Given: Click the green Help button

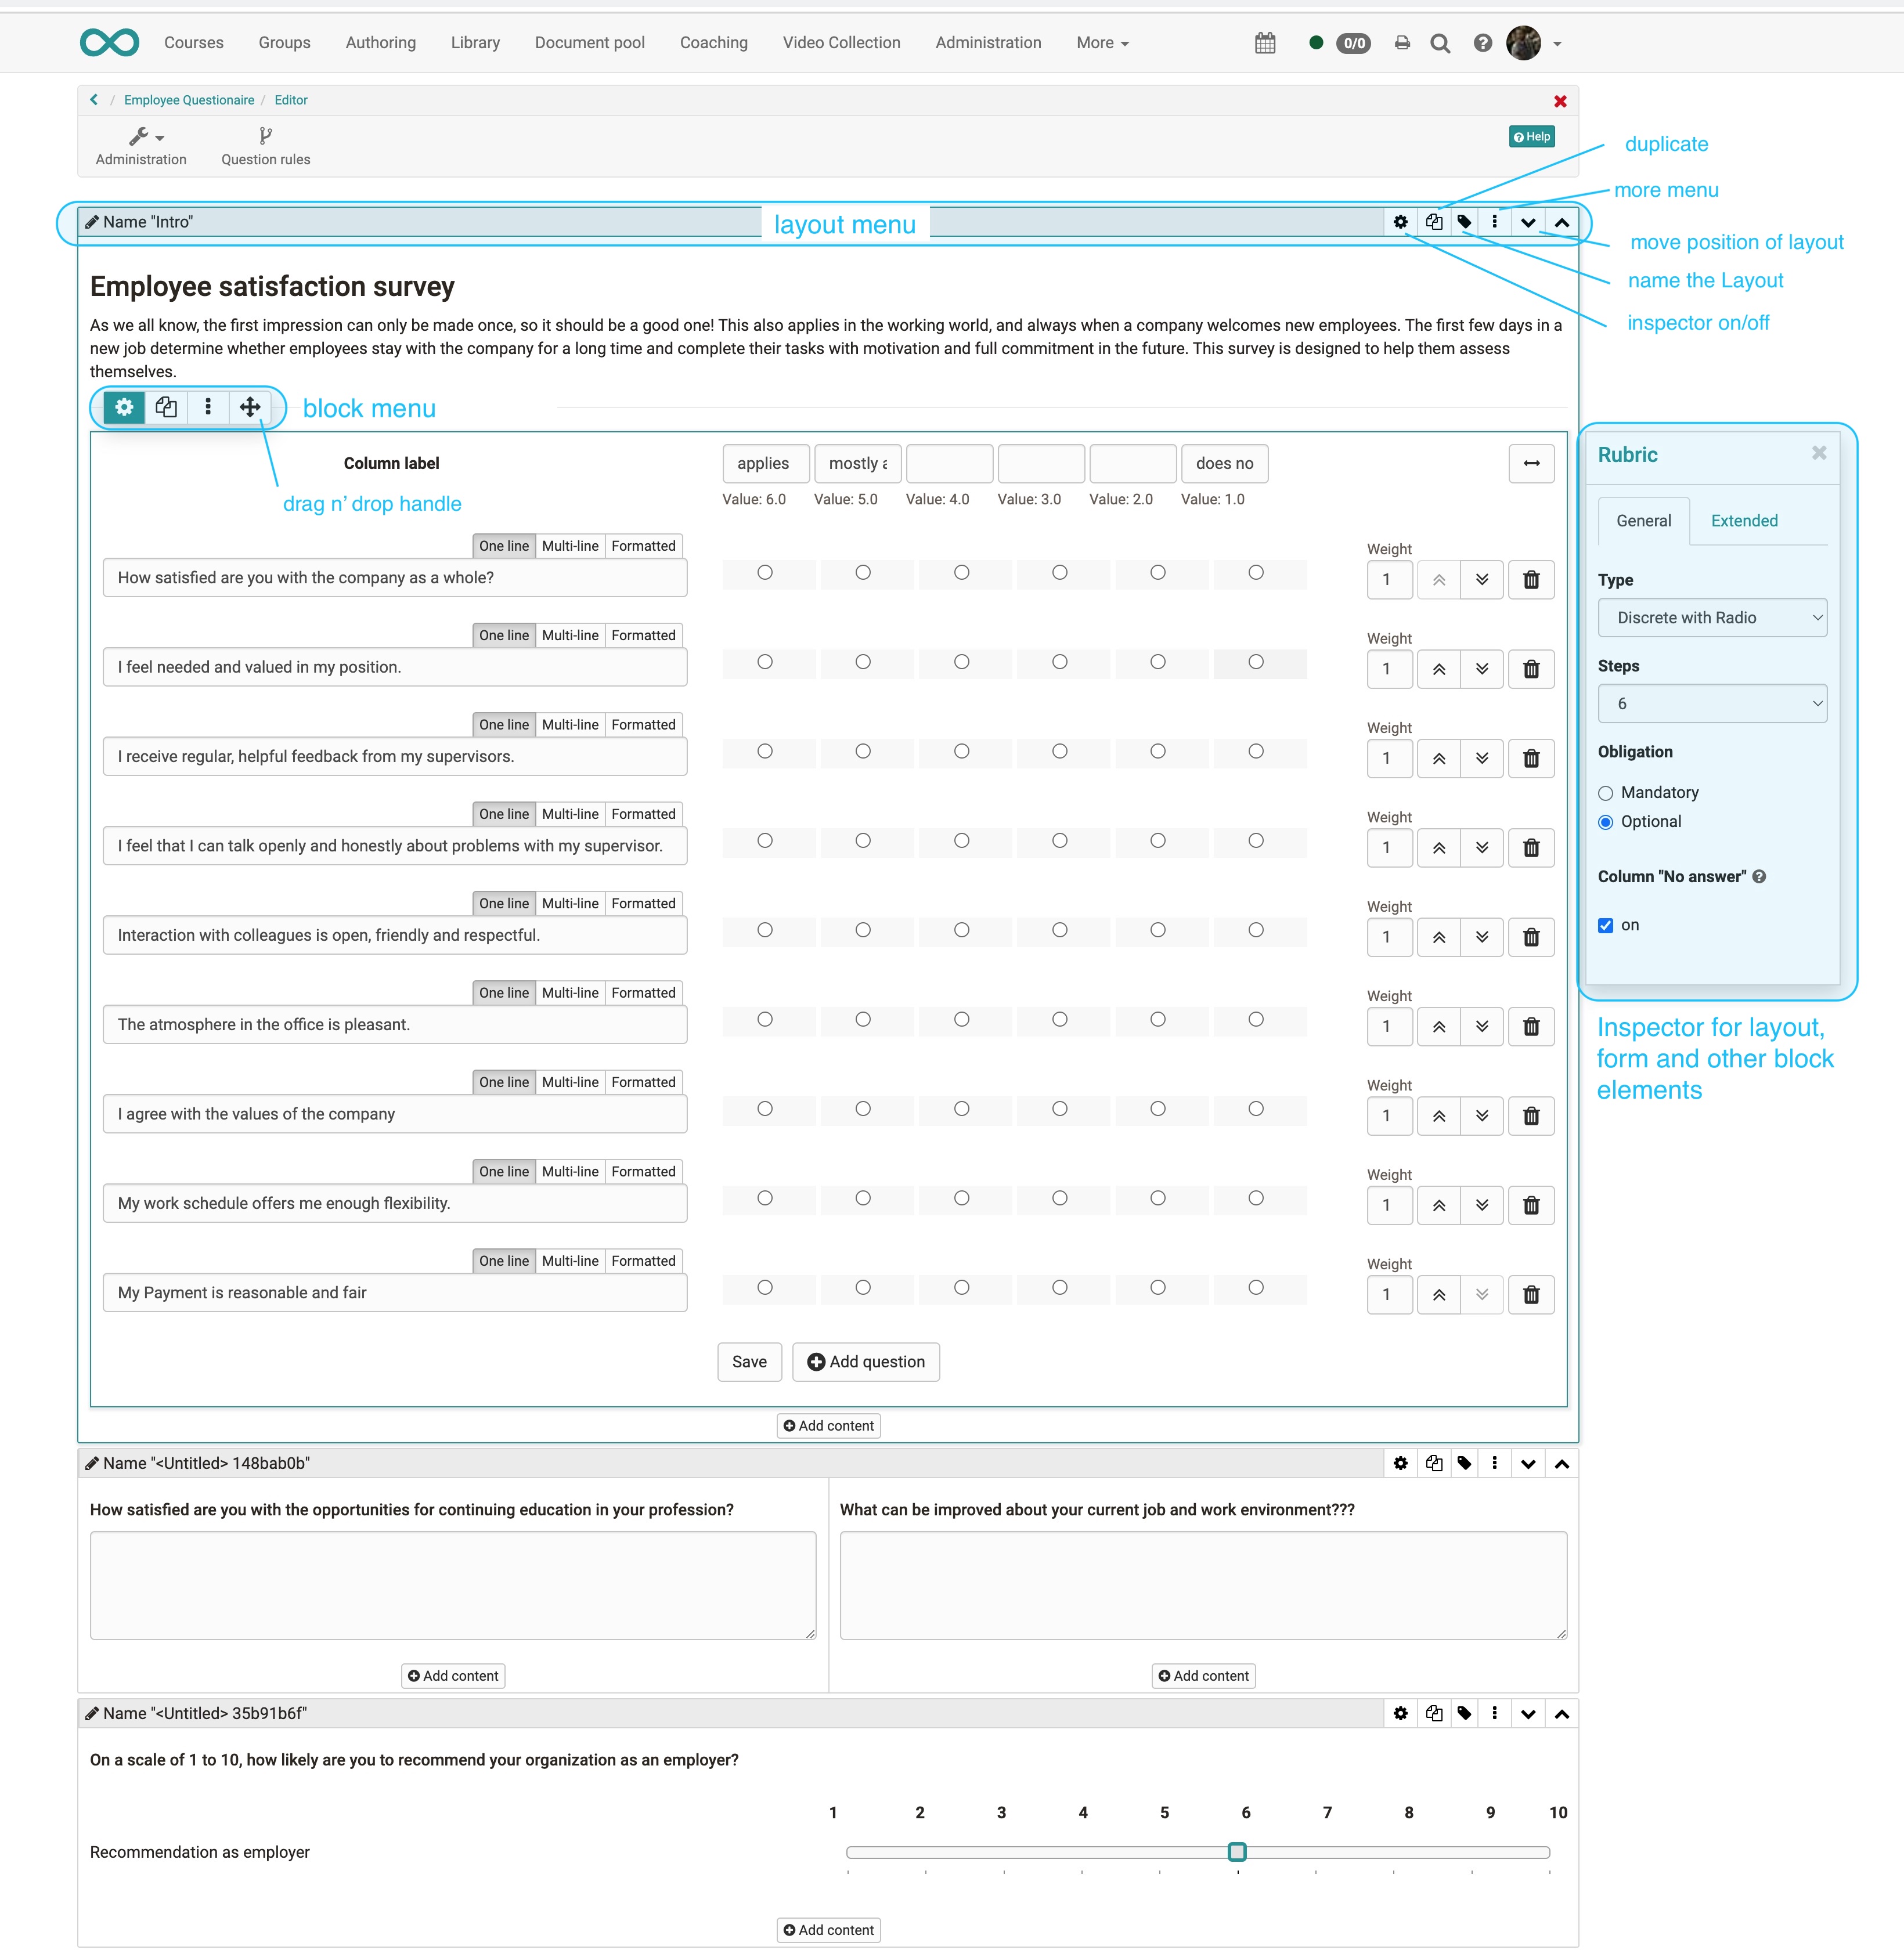Looking at the screenshot, I should pyautogui.click(x=1531, y=137).
